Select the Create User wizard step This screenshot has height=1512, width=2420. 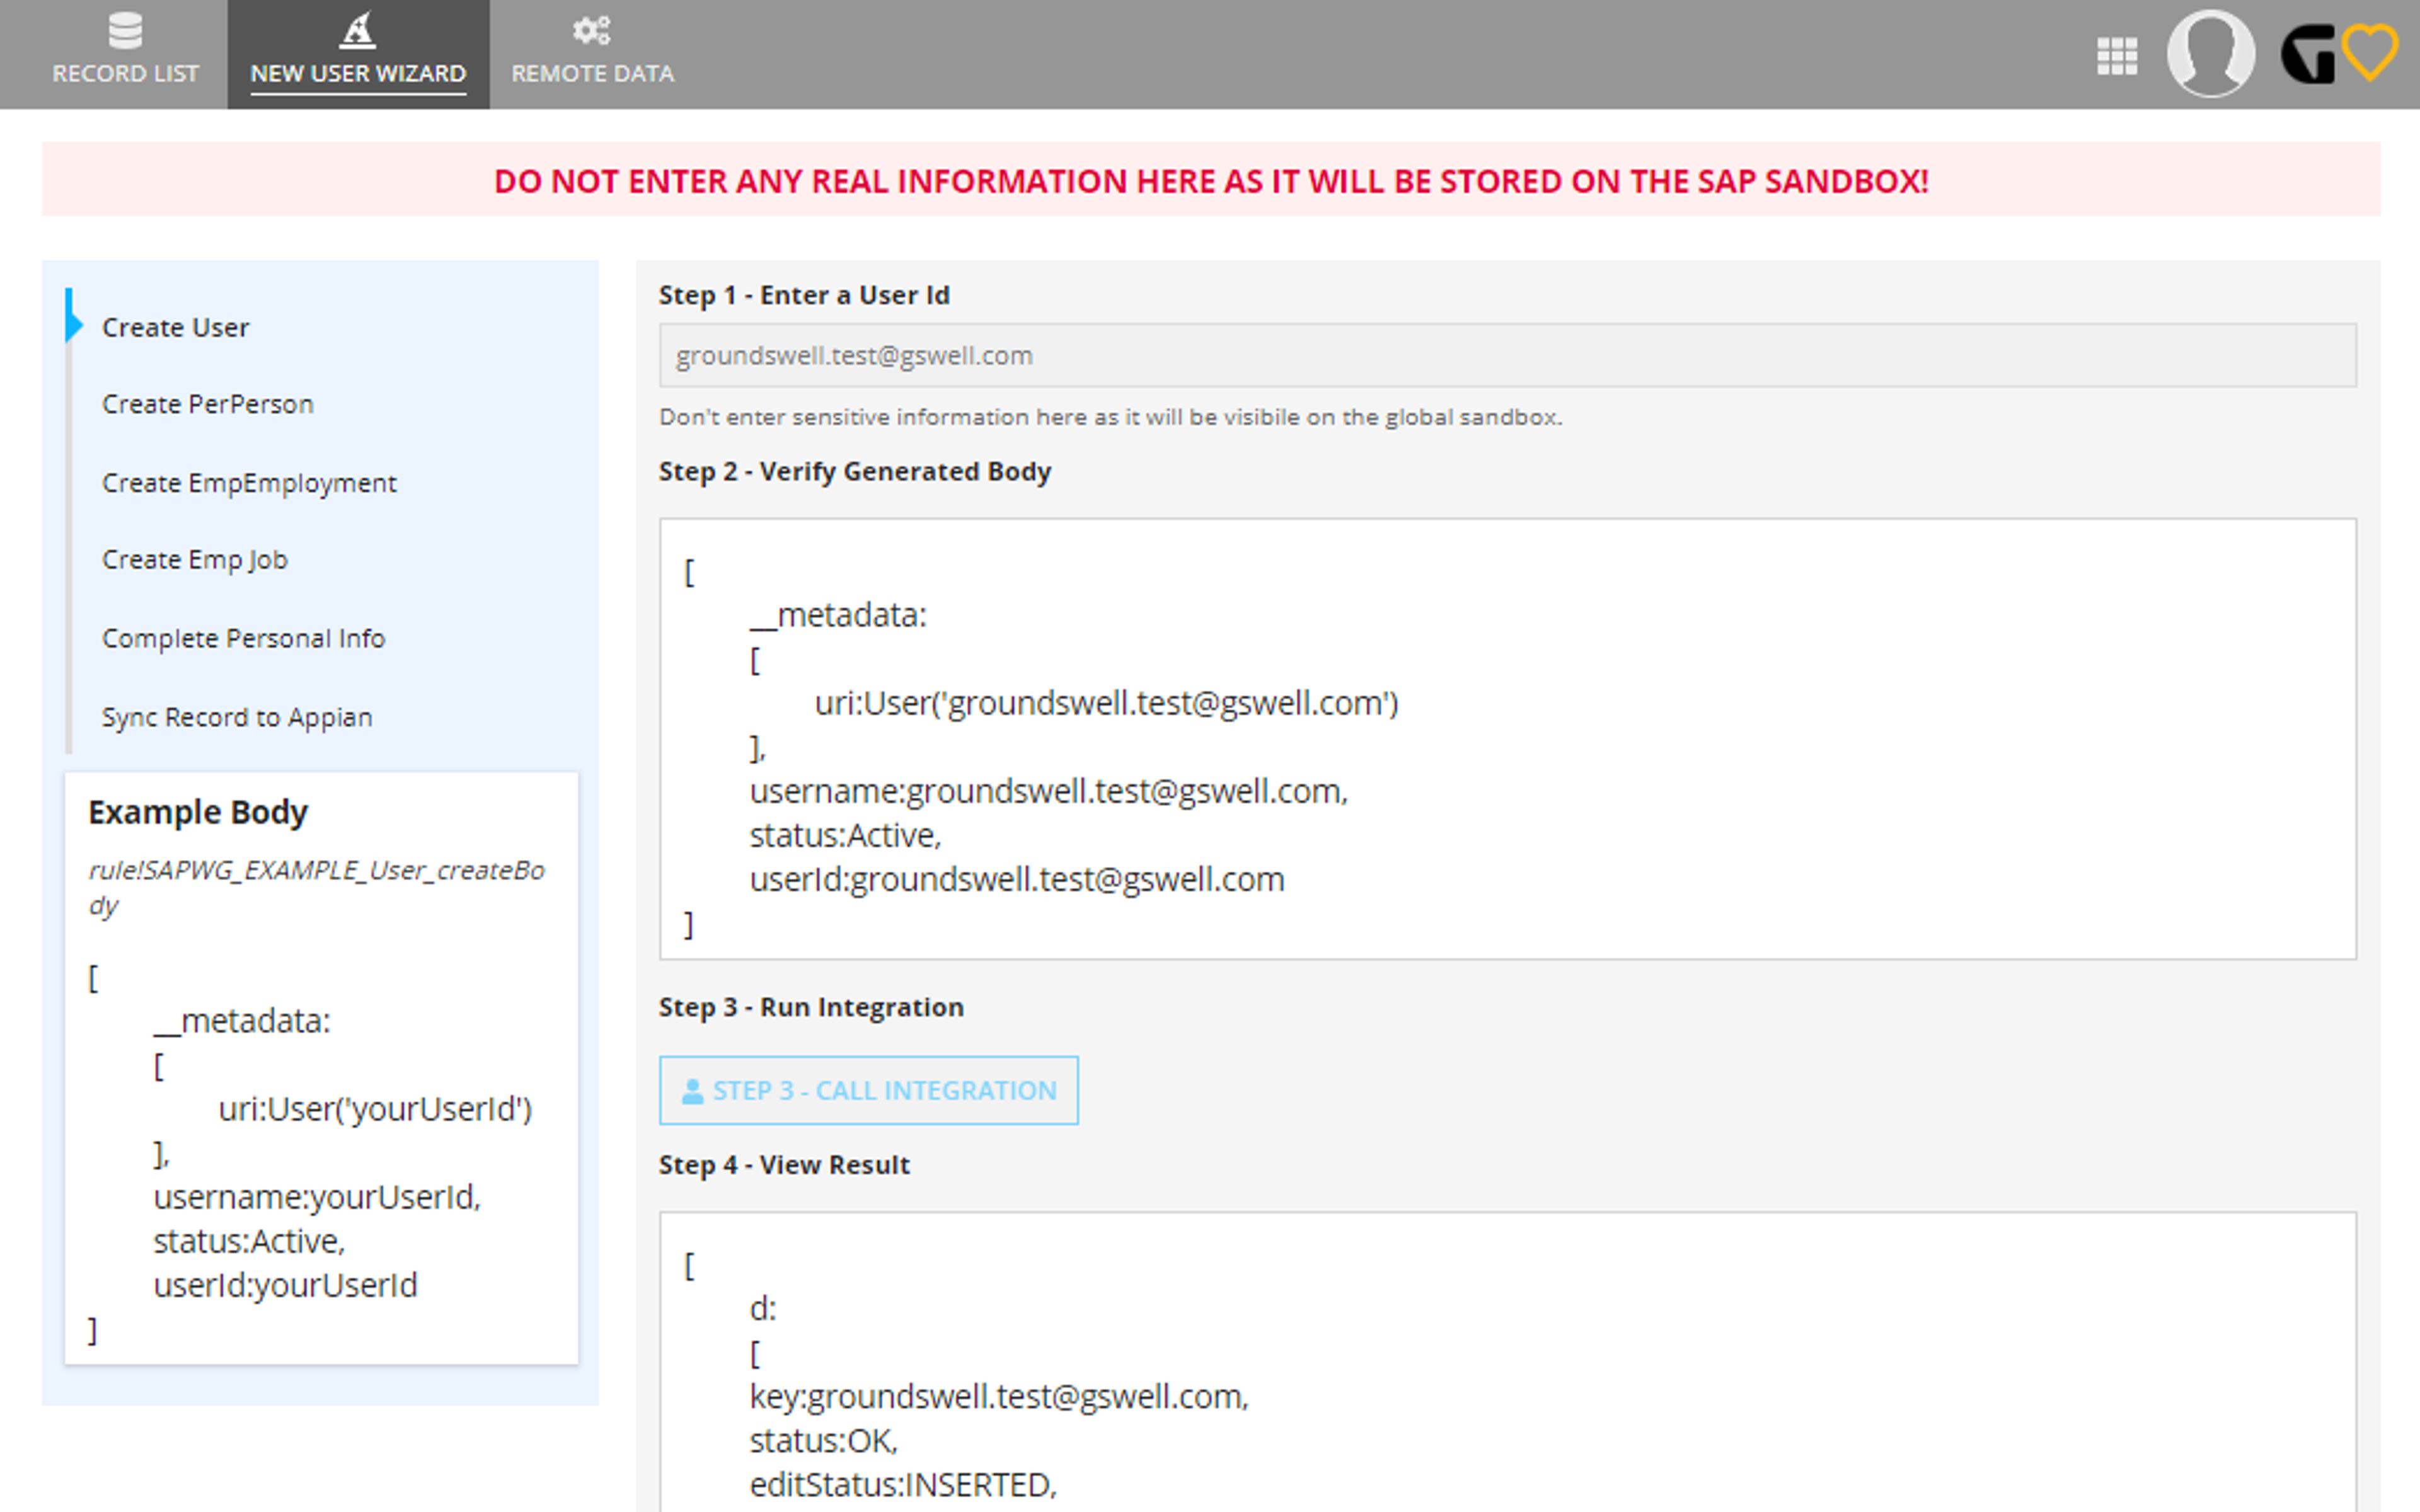pos(176,327)
